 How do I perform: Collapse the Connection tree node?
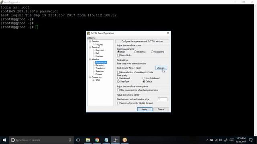90,77
